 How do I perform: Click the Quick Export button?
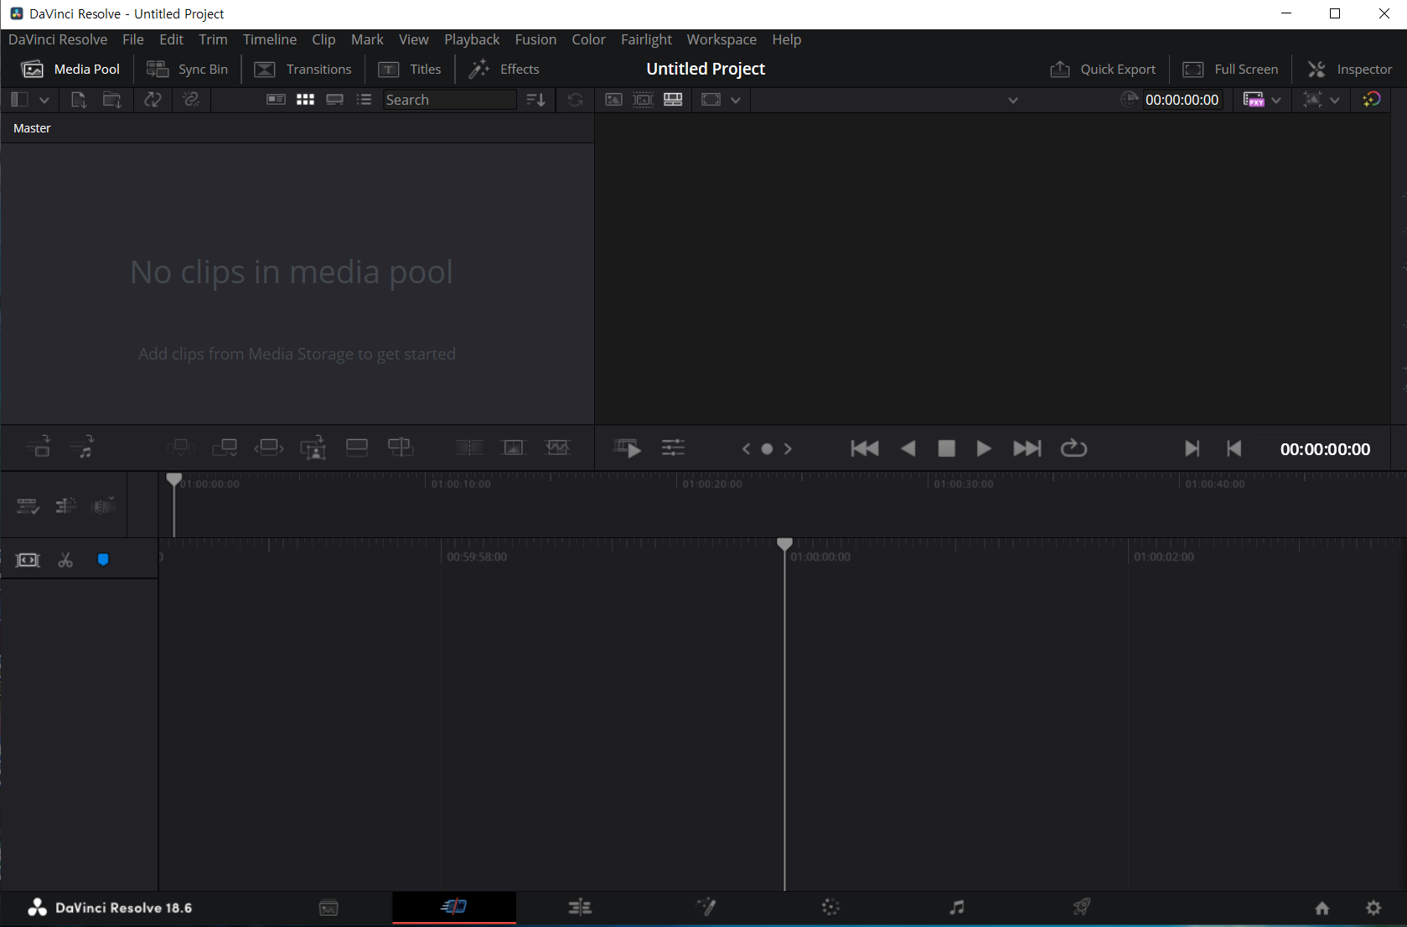point(1103,69)
